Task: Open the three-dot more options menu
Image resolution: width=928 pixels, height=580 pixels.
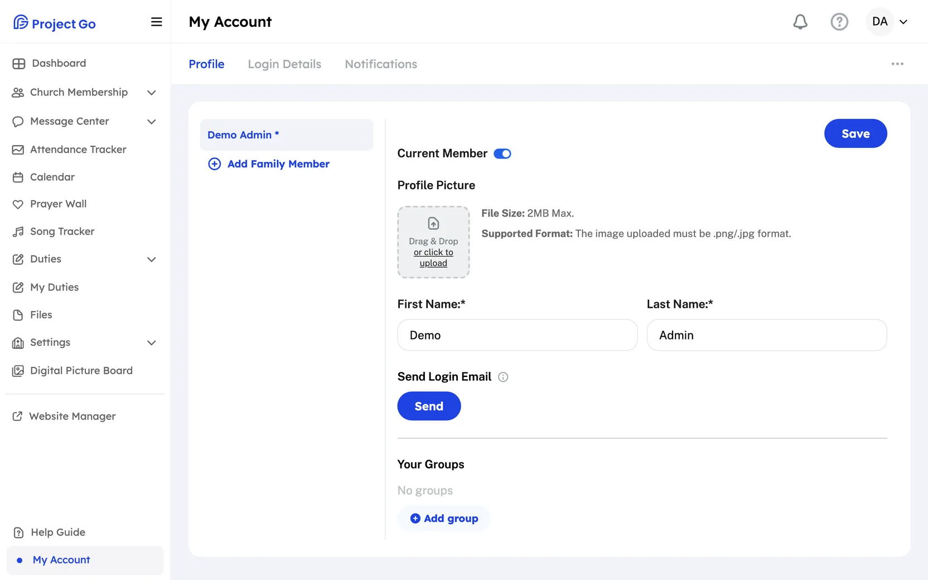Action: coord(897,64)
